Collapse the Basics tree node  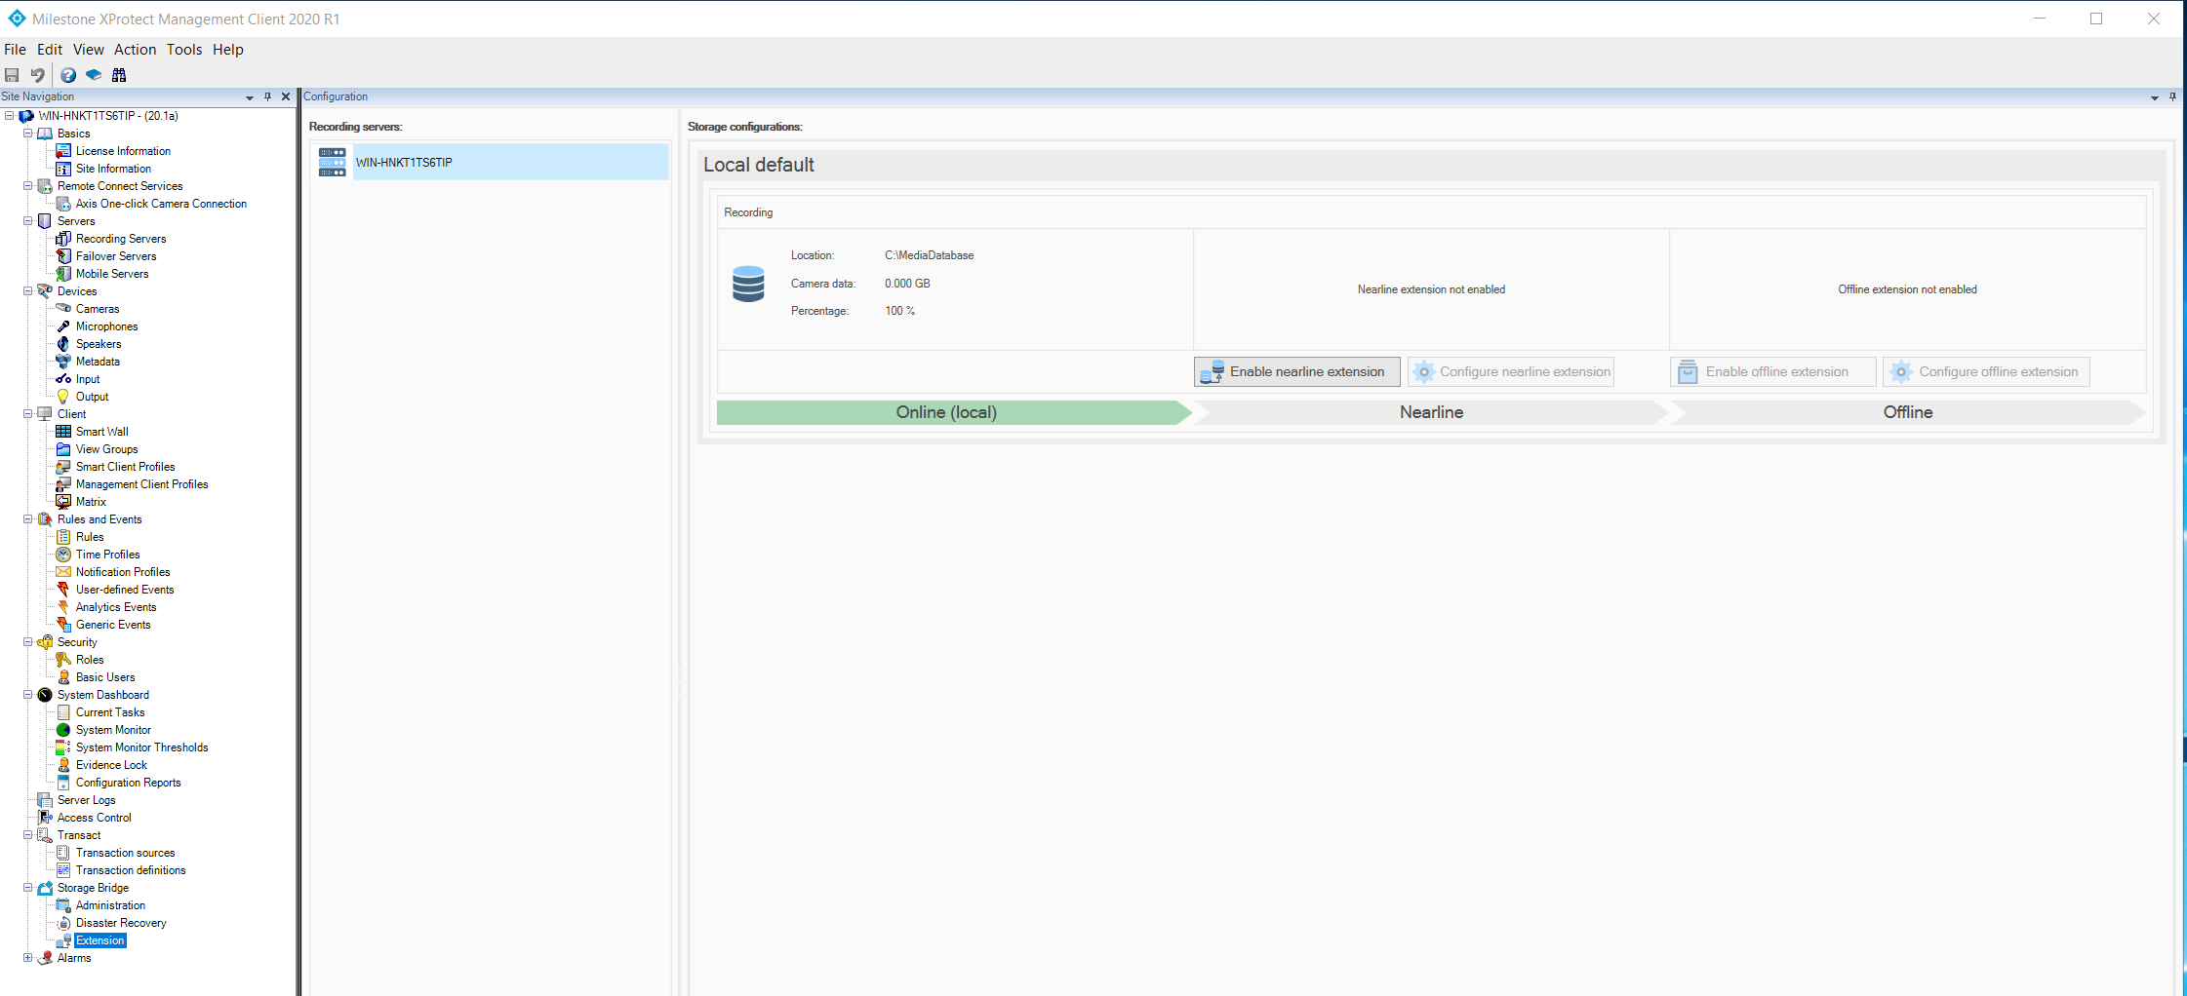tap(28, 134)
